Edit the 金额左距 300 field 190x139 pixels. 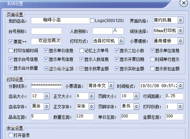(174, 117)
